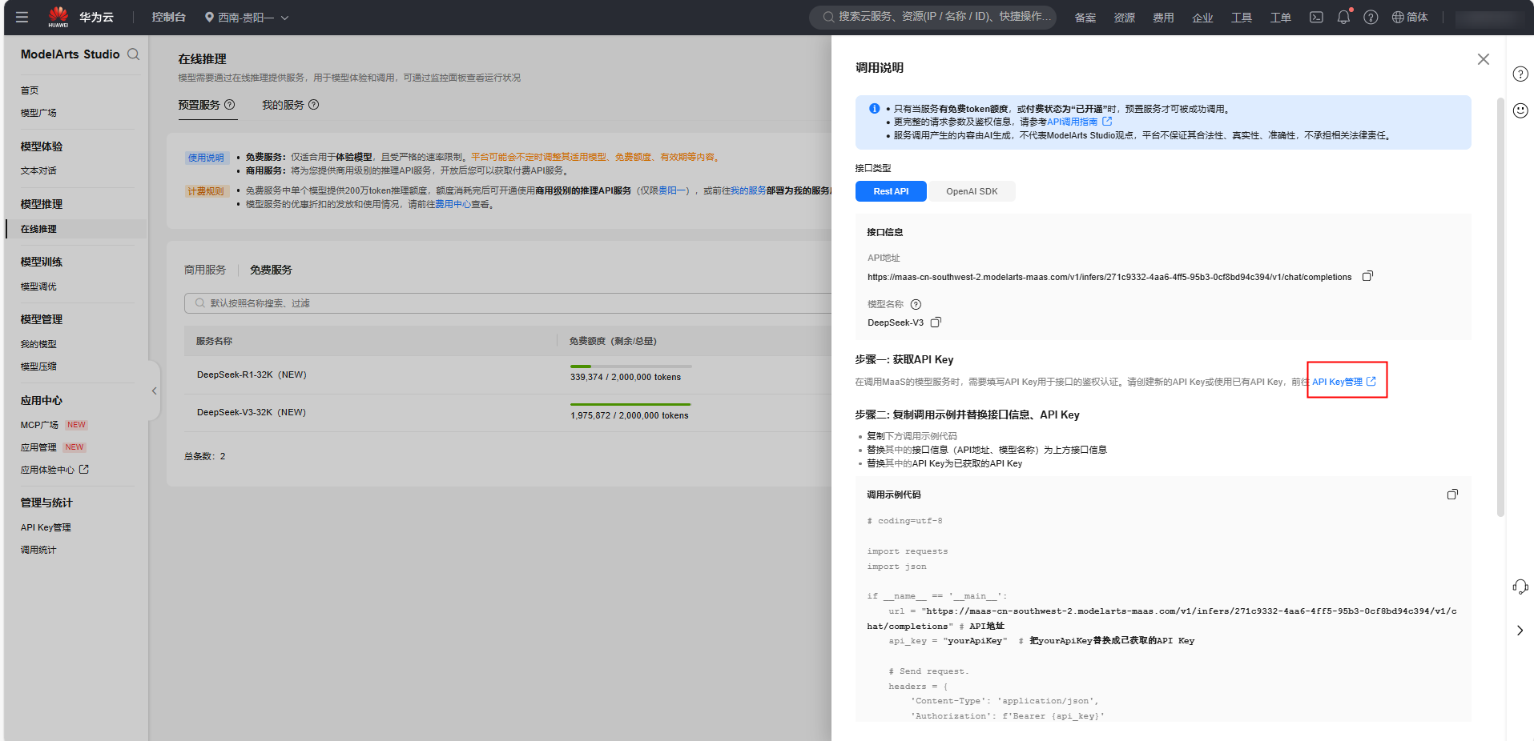Click the DeepSeek-R1-32K free quota progress bar
1534x741 pixels.
pyautogui.click(x=630, y=366)
